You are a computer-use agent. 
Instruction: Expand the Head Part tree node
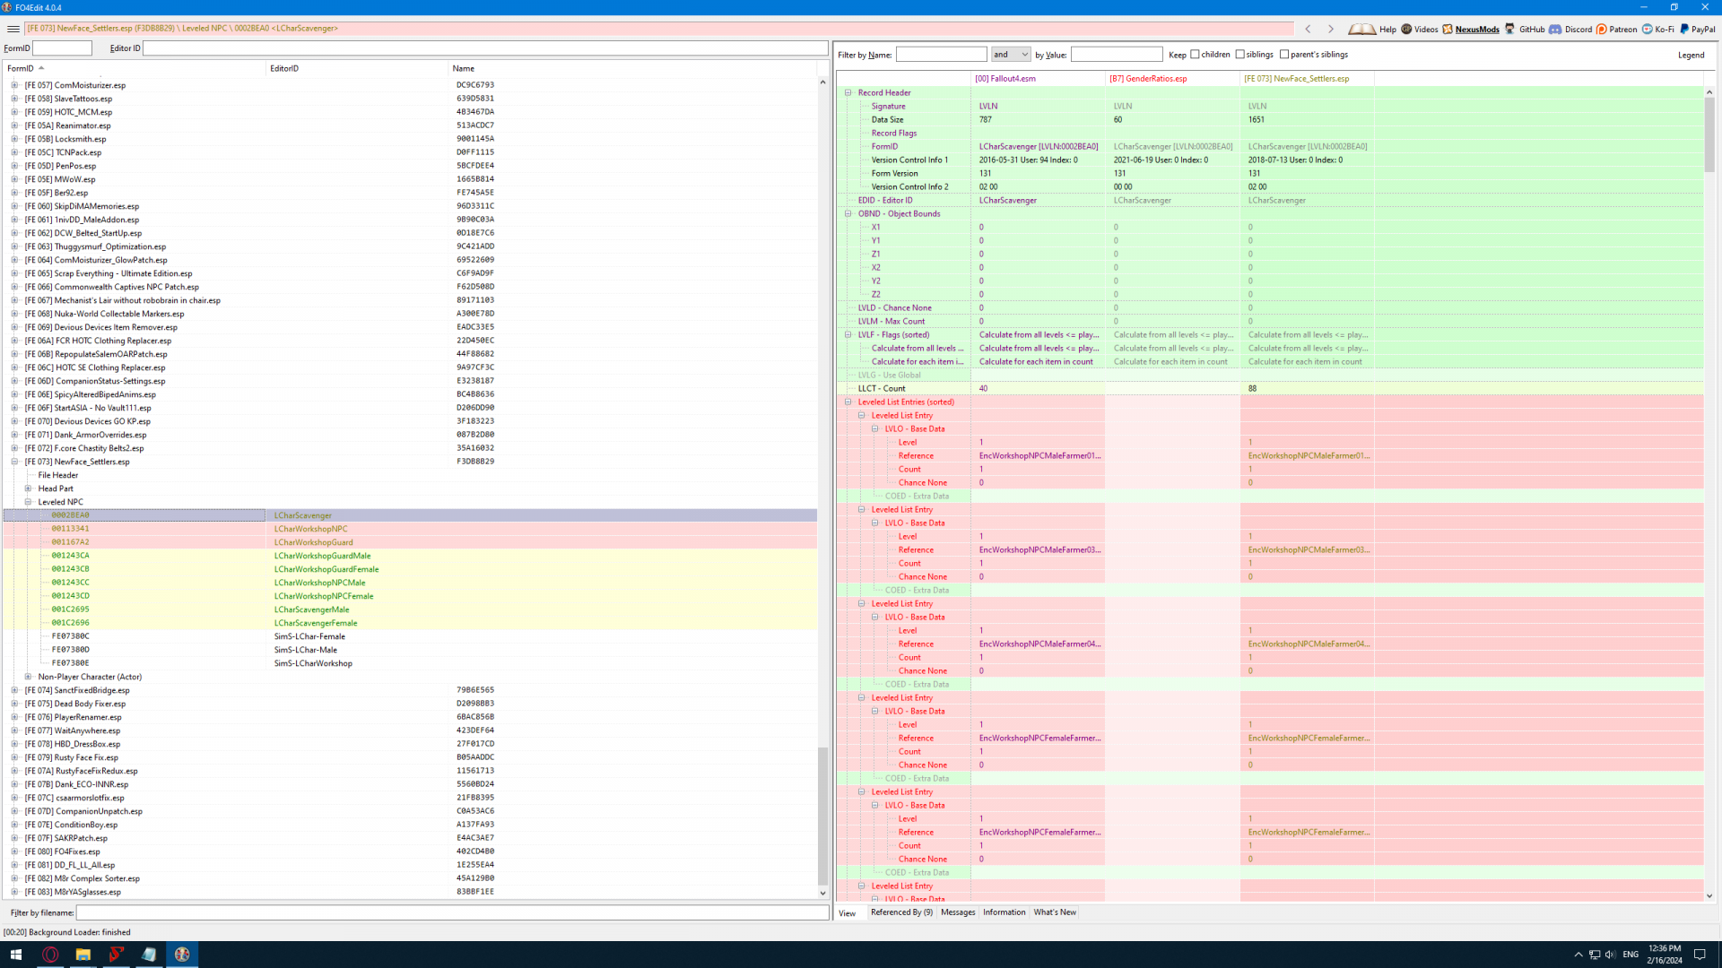[28, 488]
